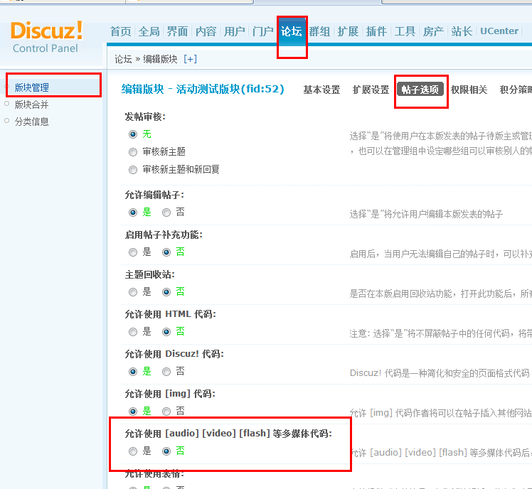532x489 pixels.
Task: Click the 编辑版块 breadcrumb text
Action: coord(160,59)
